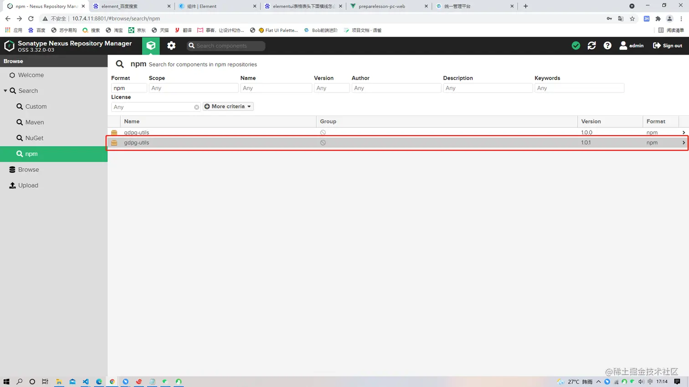Open the 阅读清单 reading list
Viewport: 689px width, 387px height.
coord(671,30)
